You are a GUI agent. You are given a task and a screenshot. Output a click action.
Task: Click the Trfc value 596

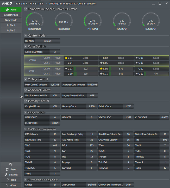click(165, 140)
